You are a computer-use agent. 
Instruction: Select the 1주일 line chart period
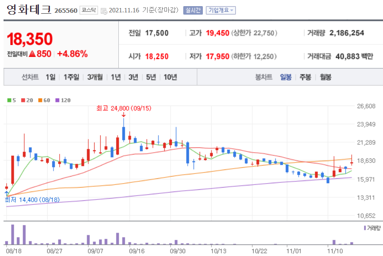tap(71, 77)
